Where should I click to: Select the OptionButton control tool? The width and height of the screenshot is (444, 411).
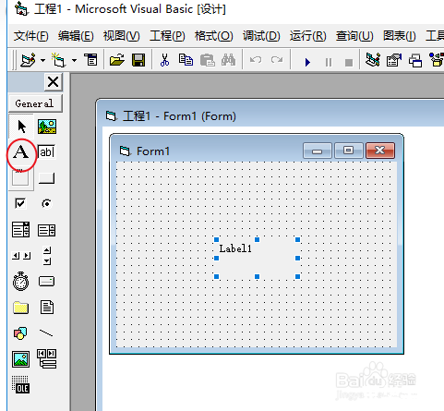pyautogui.click(x=46, y=203)
